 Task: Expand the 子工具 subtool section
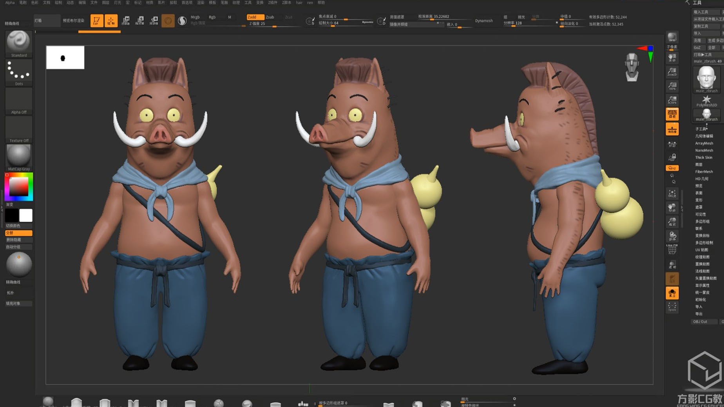coord(700,129)
